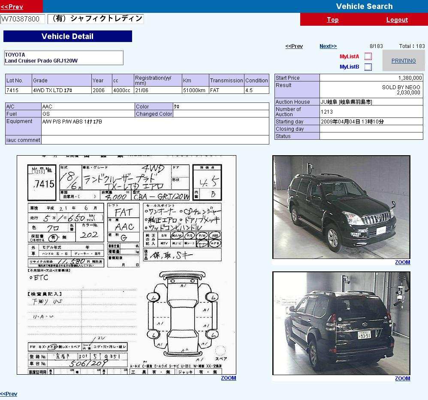This screenshot has width=428, height=400.
Task: Click the Auction House label
Action: [x=297, y=102]
